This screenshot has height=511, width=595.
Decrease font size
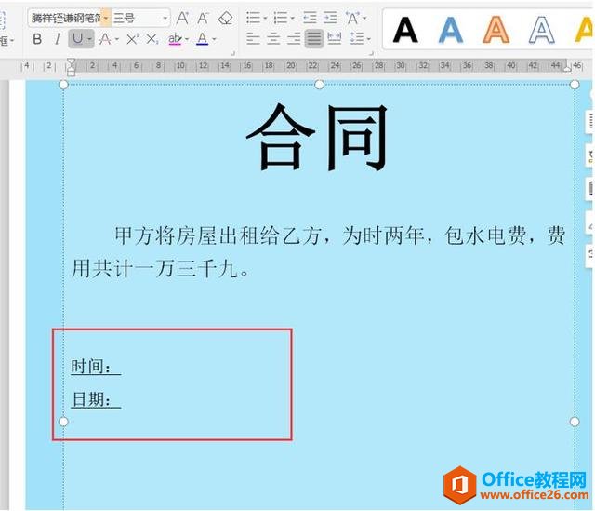(x=203, y=18)
